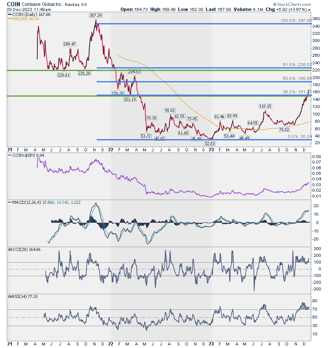328x348 pixels.
Task: Click the RSI(14) 77.33 indicator label
Action: [x=25, y=296]
